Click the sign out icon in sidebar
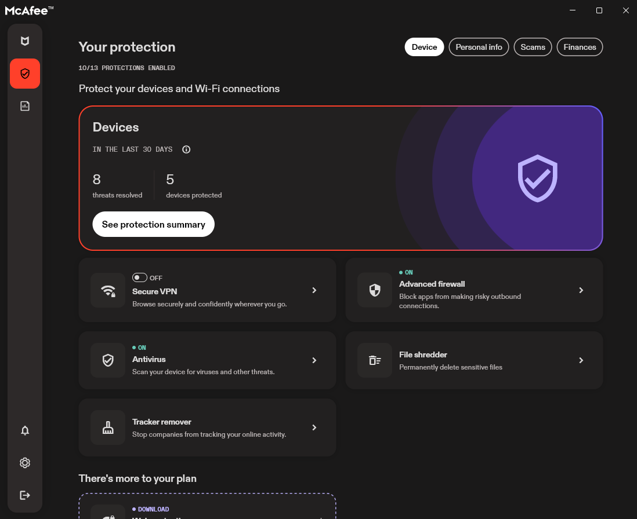The image size is (637, 519). [x=25, y=495]
